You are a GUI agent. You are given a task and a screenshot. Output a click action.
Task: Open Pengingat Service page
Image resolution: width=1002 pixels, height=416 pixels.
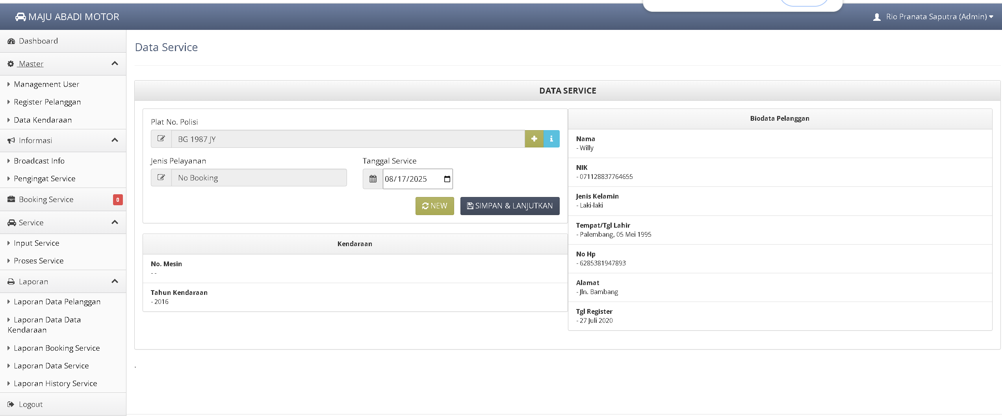coord(45,179)
